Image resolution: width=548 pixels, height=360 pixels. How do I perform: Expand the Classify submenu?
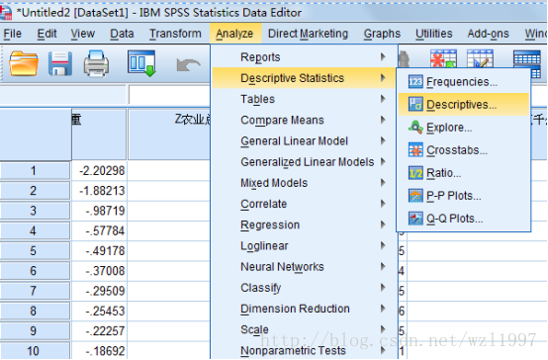pyautogui.click(x=305, y=288)
